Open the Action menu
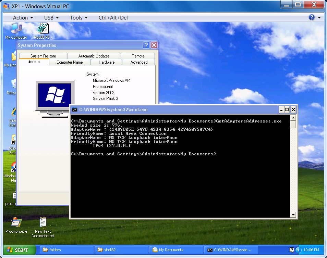This screenshot has height=258, width=327. tap(23, 18)
